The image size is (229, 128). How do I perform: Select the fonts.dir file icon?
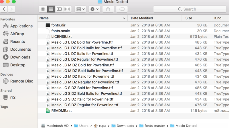[x=48, y=25]
